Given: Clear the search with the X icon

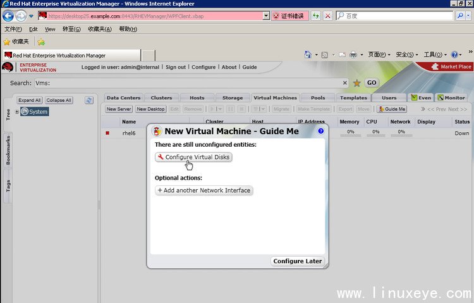Looking at the screenshot, I should (x=344, y=83).
